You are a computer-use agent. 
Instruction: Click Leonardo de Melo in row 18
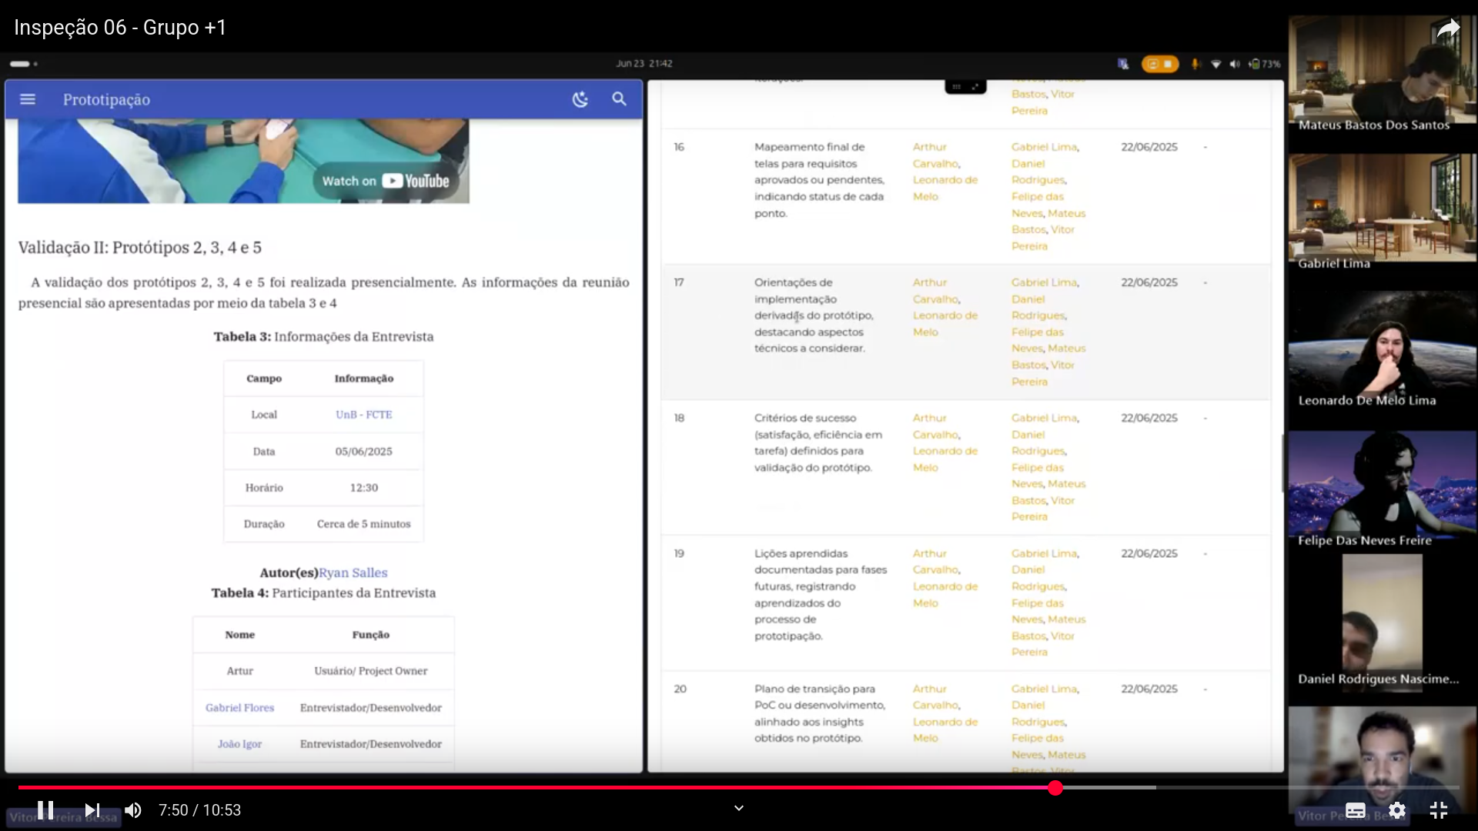(945, 459)
